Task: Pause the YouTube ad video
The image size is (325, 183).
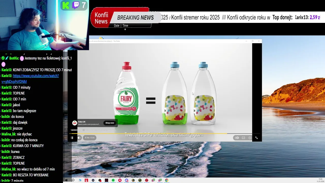Action: (x=72, y=138)
